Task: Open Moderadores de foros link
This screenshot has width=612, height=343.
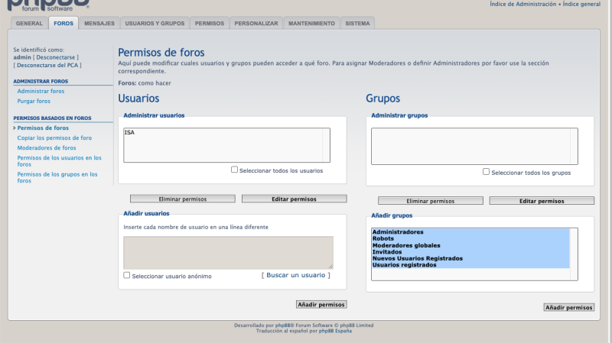Action: [47, 147]
